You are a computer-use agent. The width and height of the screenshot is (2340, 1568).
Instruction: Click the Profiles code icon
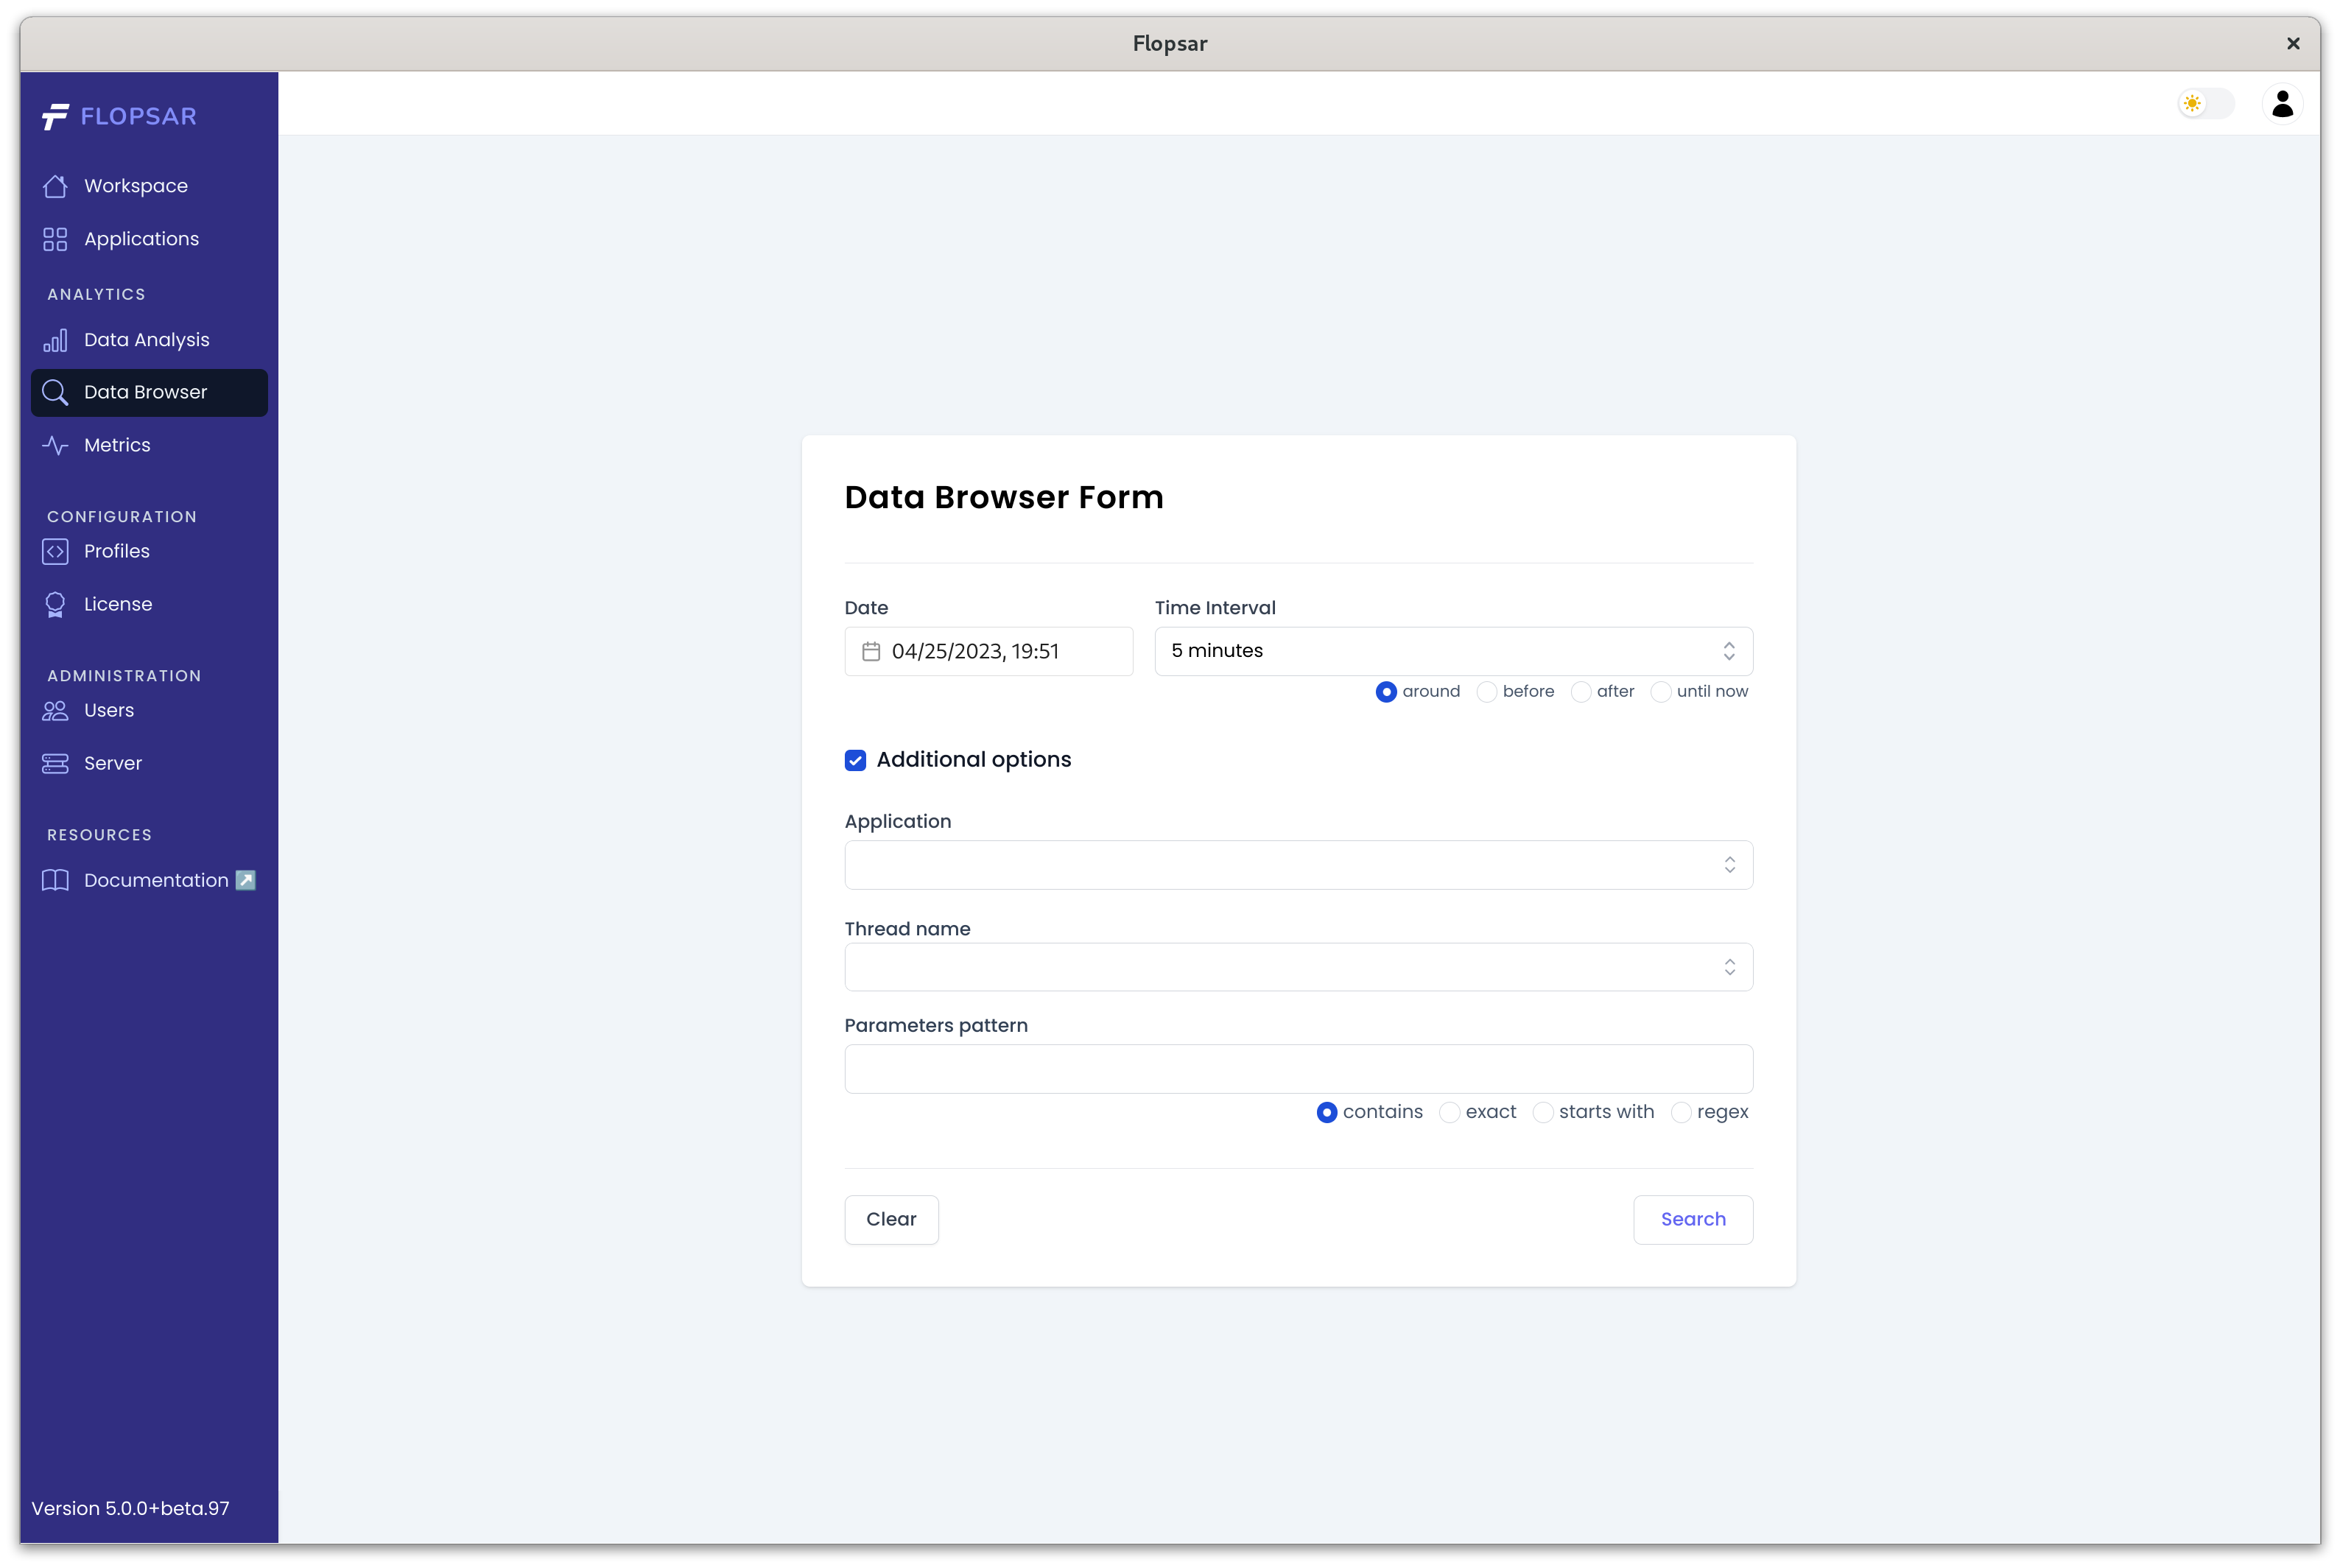point(55,551)
